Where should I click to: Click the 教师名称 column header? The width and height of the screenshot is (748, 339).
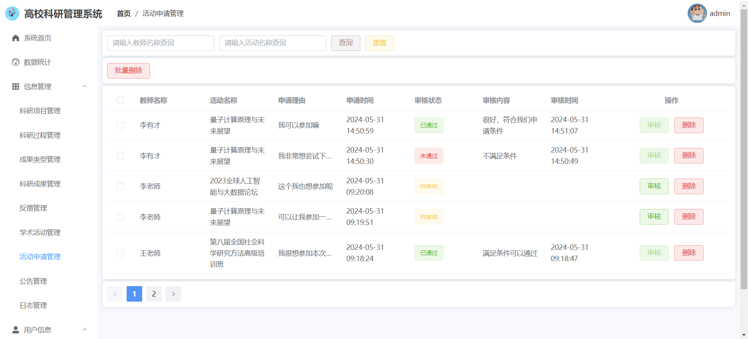coord(153,100)
